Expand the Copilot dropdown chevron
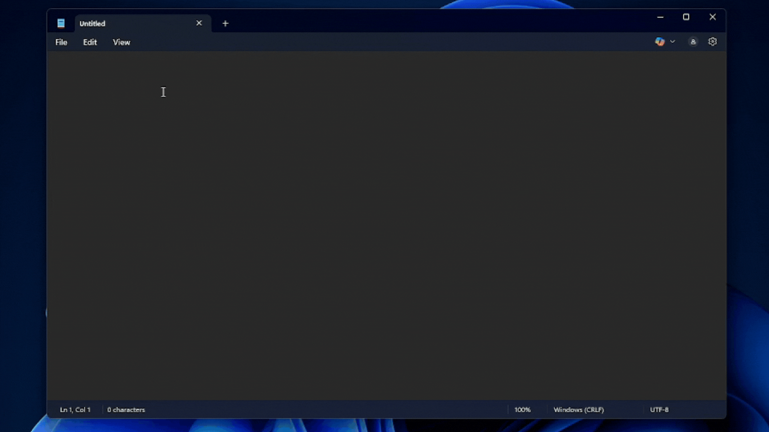This screenshot has height=432, width=769. point(672,41)
